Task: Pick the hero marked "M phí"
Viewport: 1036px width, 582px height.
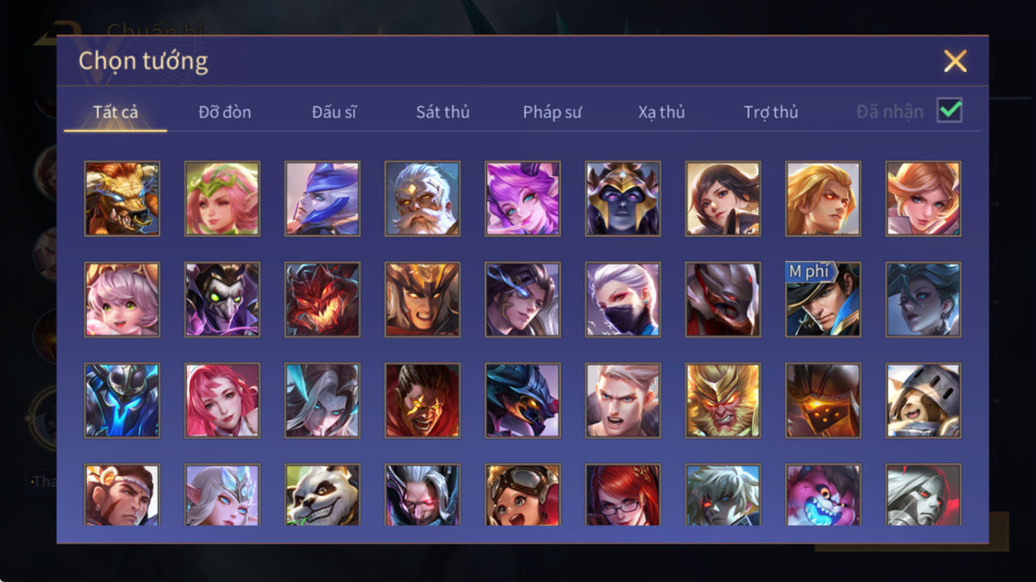Action: (822, 300)
